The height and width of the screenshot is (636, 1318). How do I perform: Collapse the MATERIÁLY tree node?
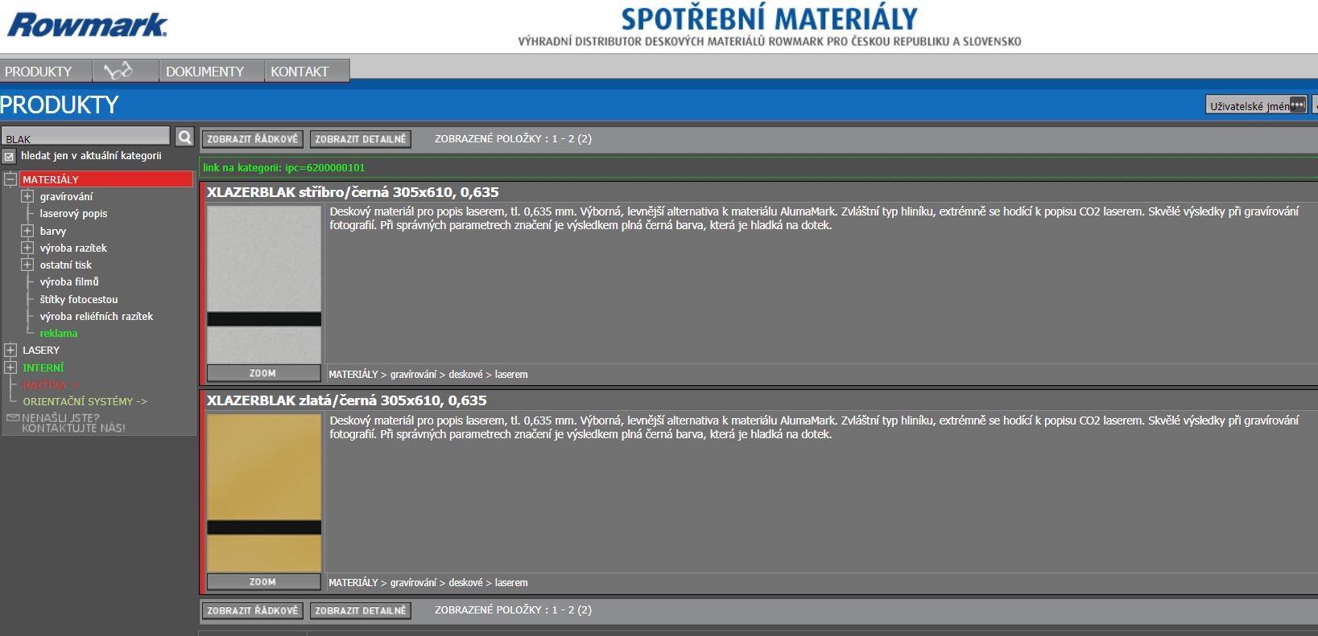[10, 179]
